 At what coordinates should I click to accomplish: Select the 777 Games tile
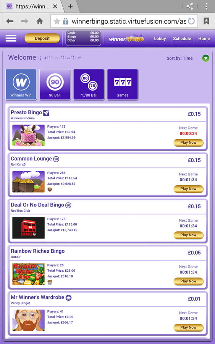point(123,84)
